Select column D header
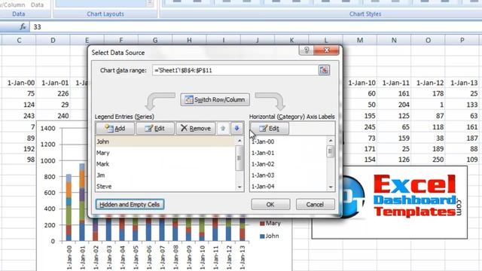482x271 pixels. click(53, 40)
